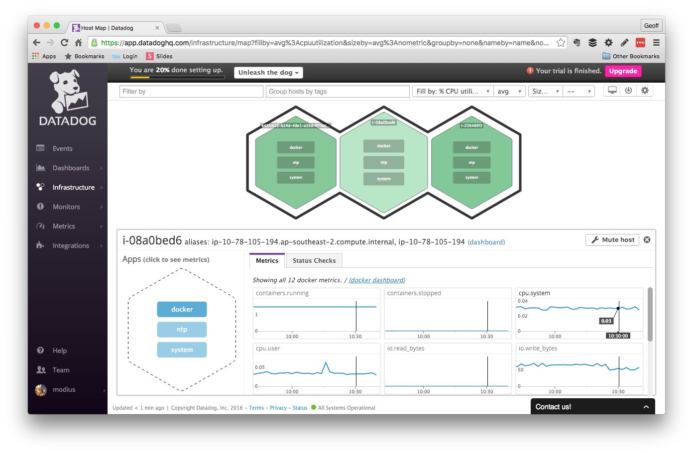Toggle the docker app in the host hexagon
This screenshot has width=693, height=454.
tap(182, 309)
